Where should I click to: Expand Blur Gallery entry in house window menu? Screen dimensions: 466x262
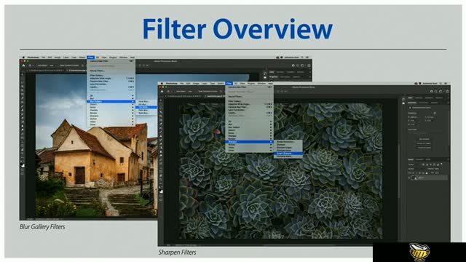[x=111, y=102]
